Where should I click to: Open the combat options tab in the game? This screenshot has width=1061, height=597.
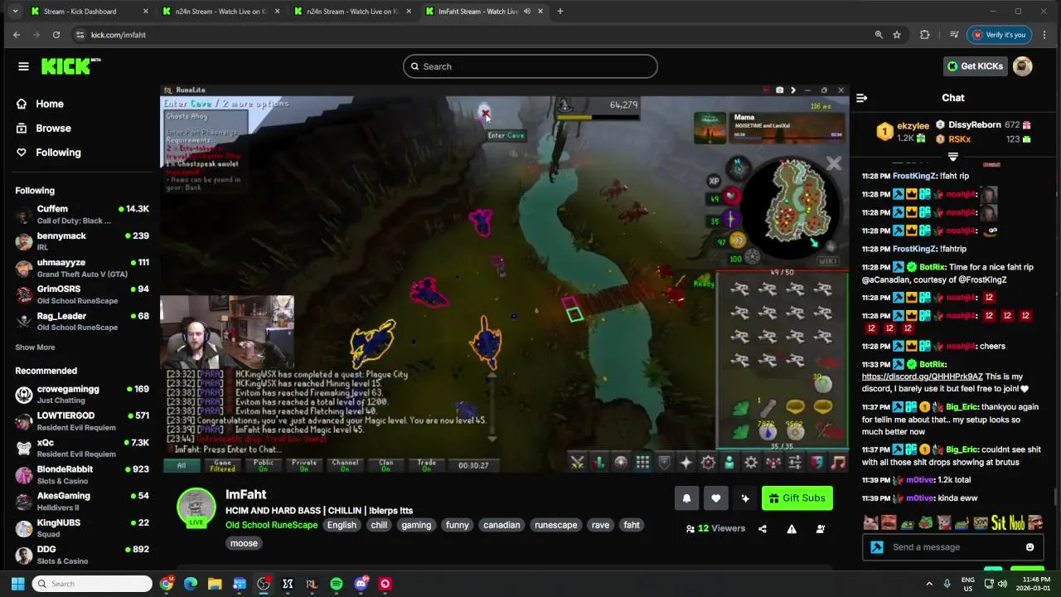[578, 463]
